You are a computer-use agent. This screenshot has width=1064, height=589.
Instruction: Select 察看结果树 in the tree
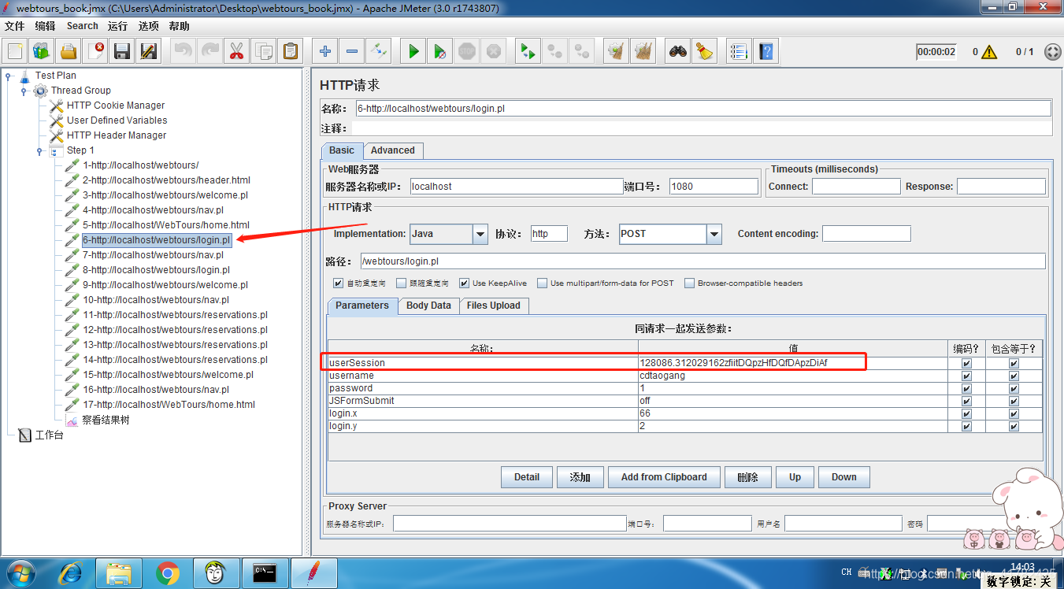106,420
